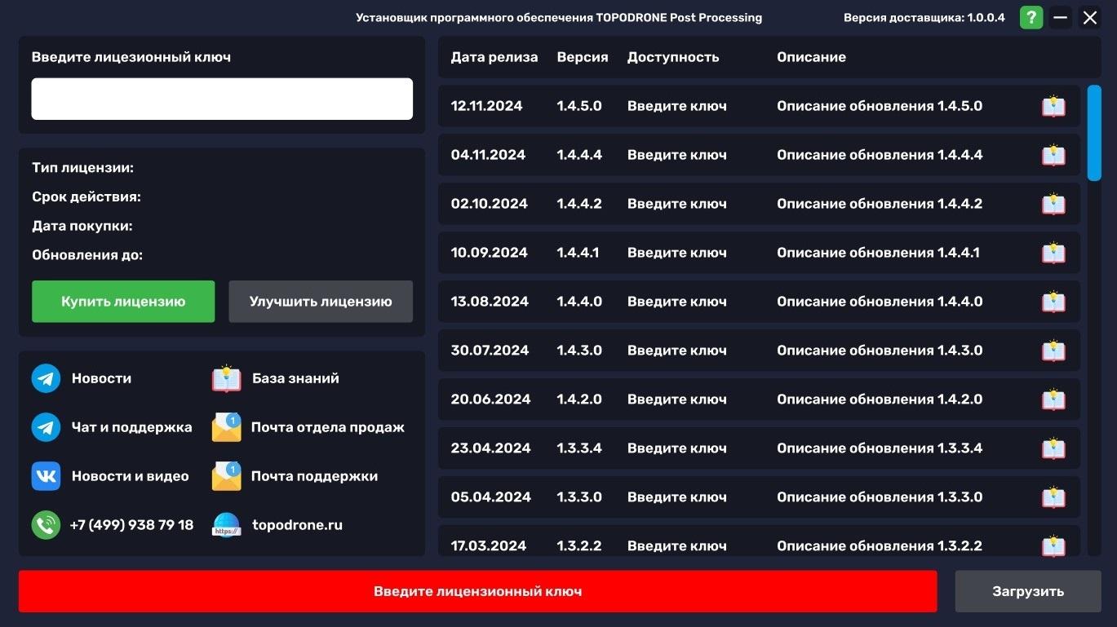Open the topodrone.ru website link
The width and height of the screenshot is (1117, 627).
tap(297, 525)
